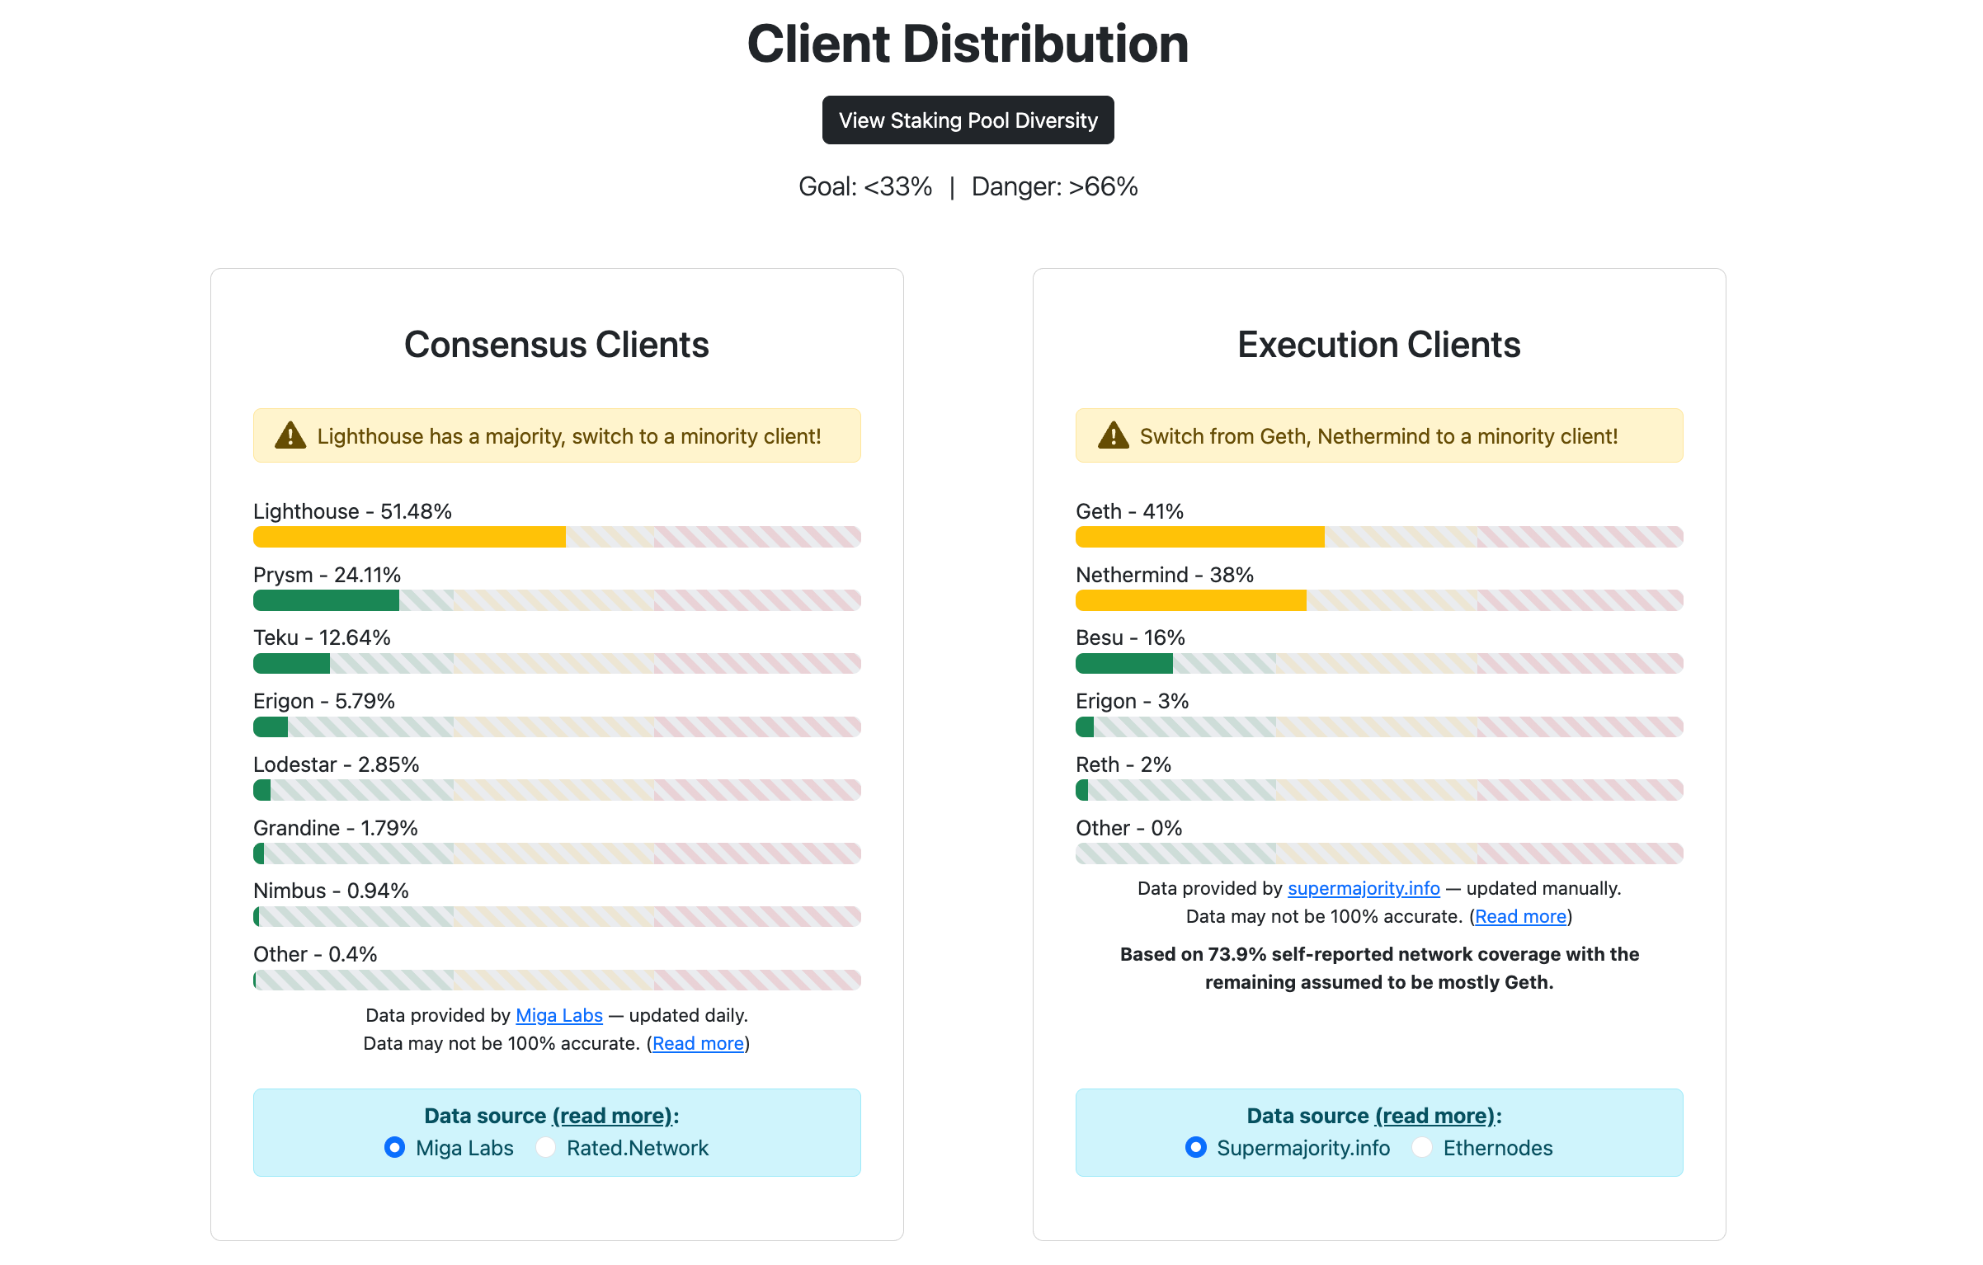The image size is (1983, 1265).
Task: Open the Read more link under Consensus Clients
Action: pos(699,1043)
